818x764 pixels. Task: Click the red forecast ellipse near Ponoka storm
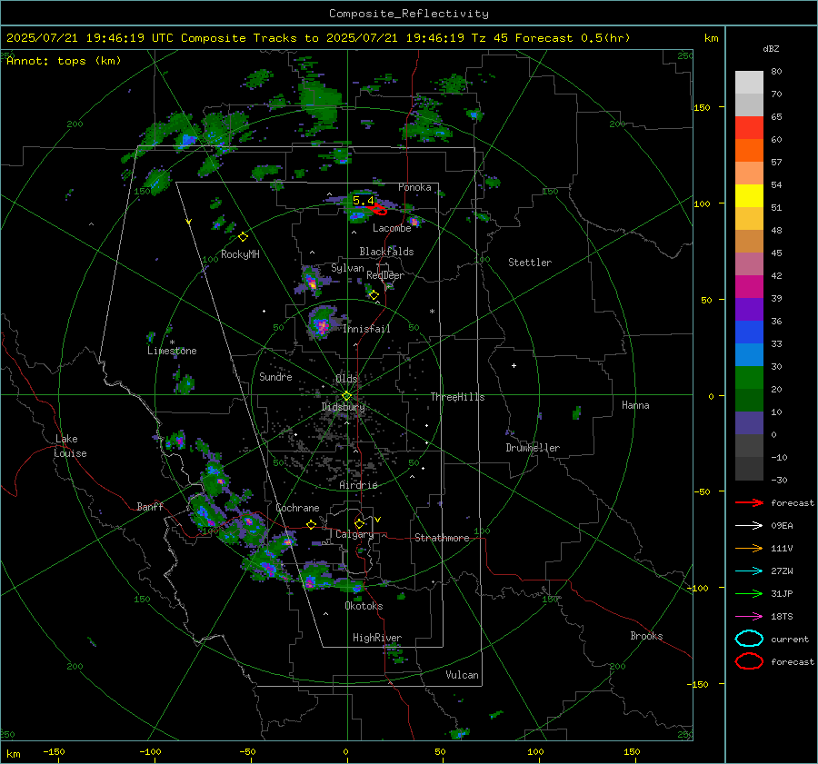379,210
